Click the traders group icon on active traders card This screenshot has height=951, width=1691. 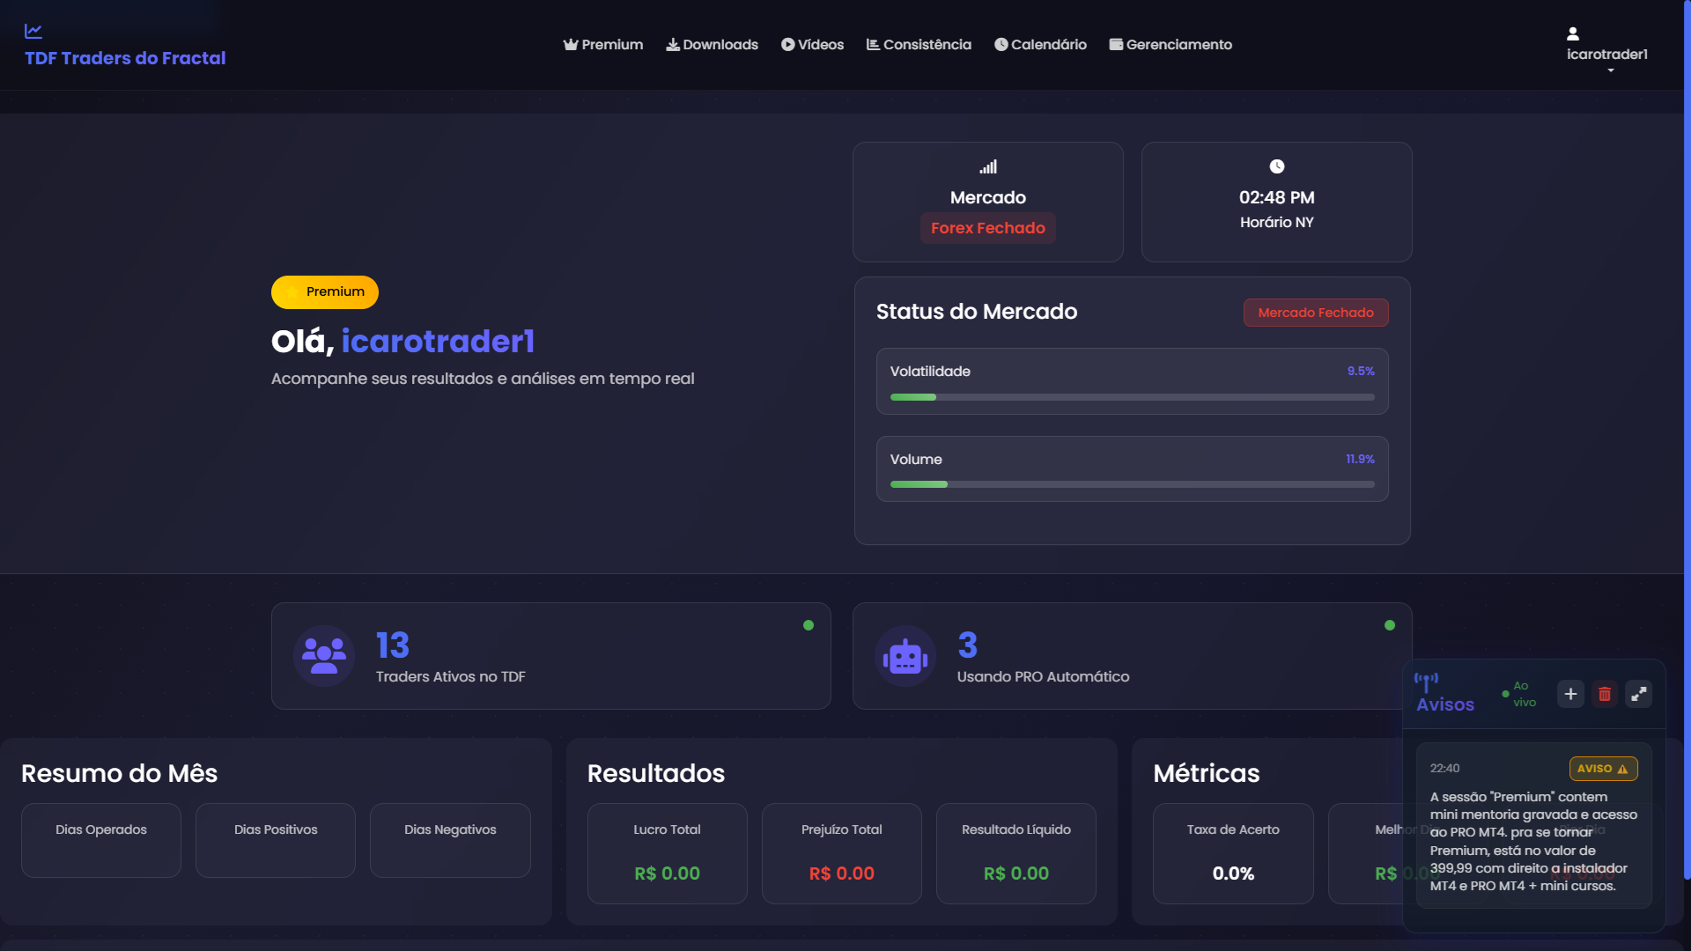tap(324, 655)
